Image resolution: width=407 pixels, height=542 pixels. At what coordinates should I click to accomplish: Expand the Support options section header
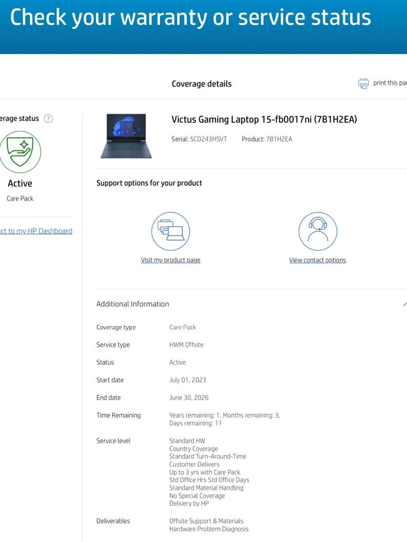[x=149, y=183]
